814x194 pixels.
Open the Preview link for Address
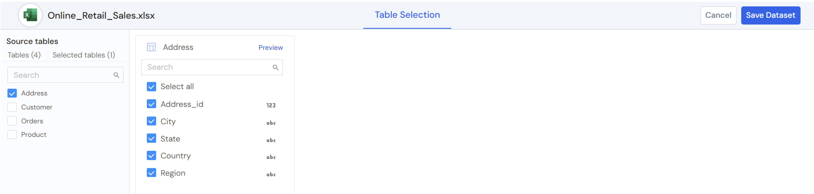coord(270,48)
